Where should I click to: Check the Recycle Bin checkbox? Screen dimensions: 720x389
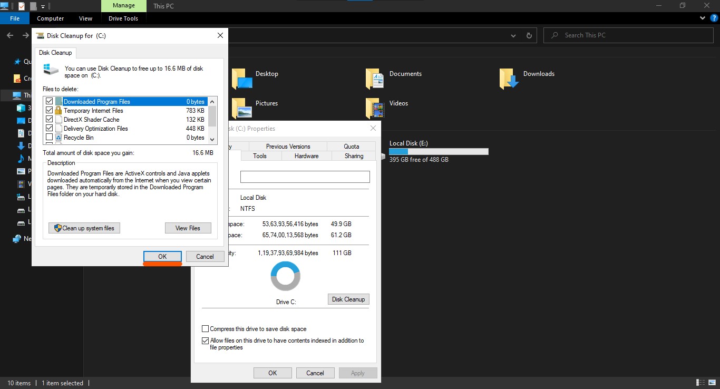[x=50, y=137]
